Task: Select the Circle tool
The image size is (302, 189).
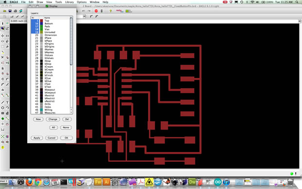Action: pyautogui.click(x=2, y=108)
